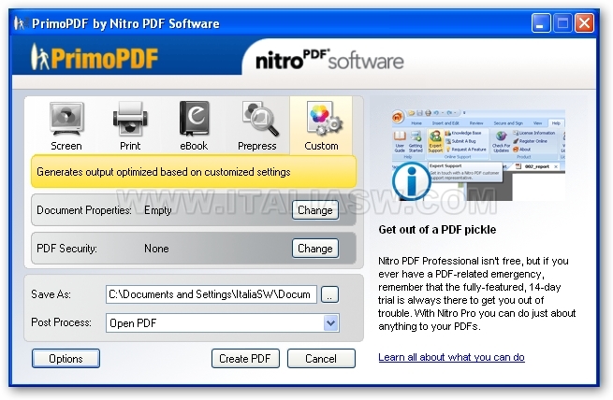Click inside the Save As path field
613x400 pixels.
(x=212, y=294)
